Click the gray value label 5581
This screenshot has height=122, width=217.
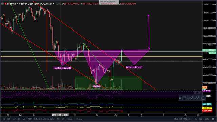click(x=208, y=96)
